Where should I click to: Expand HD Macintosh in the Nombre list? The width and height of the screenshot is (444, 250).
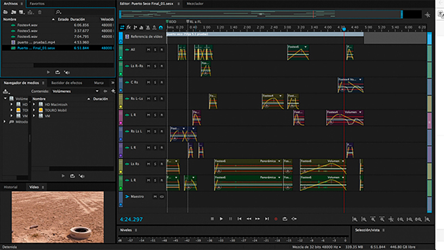pyautogui.click(x=34, y=104)
